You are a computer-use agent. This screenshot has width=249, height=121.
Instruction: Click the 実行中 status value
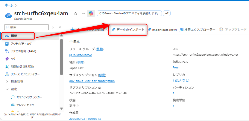click(x=74, y=106)
